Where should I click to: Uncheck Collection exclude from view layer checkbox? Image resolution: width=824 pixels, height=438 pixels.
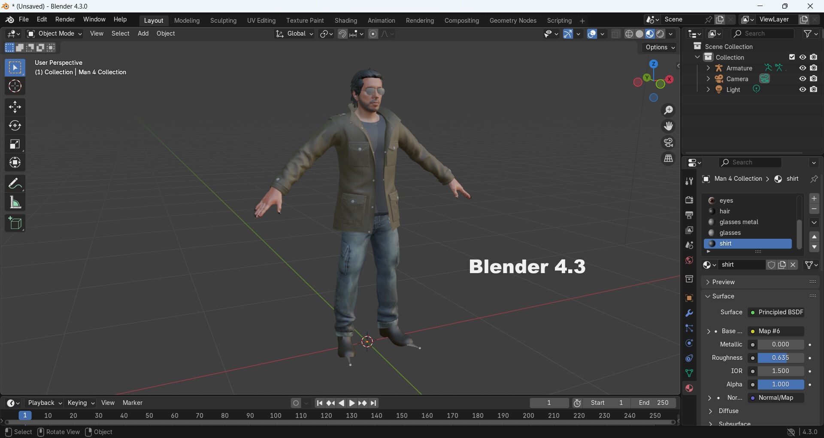792,57
